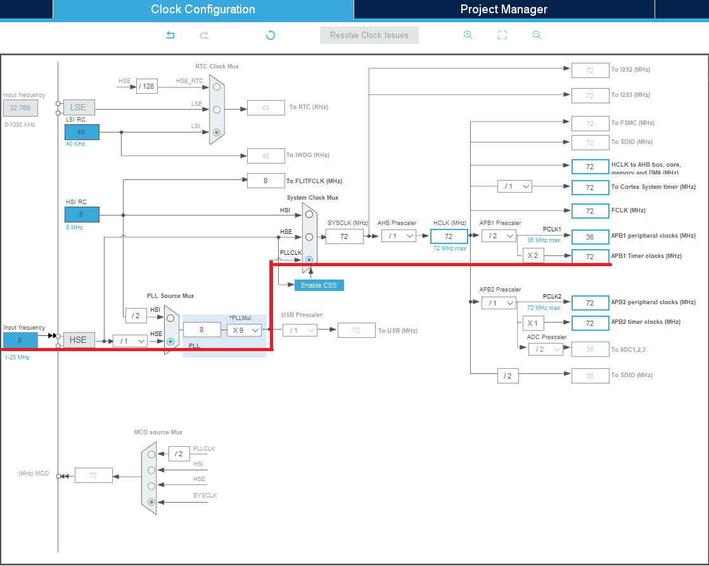This screenshot has height=566, width=709.
Task: Open the ADC Prescaler /2 dropdown
Action: pyautogui.click(x=546, y=349)
